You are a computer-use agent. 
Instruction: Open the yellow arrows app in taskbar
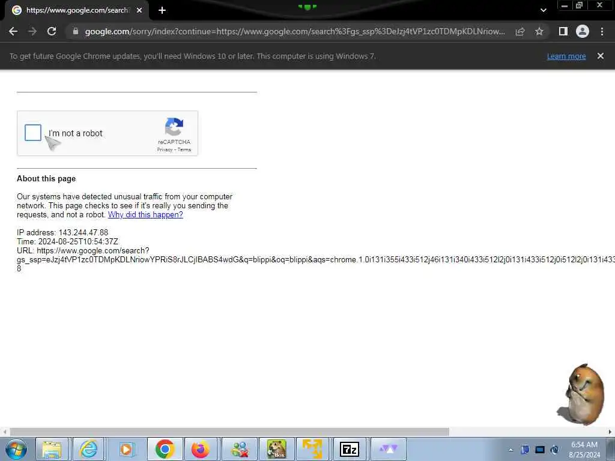312,449
